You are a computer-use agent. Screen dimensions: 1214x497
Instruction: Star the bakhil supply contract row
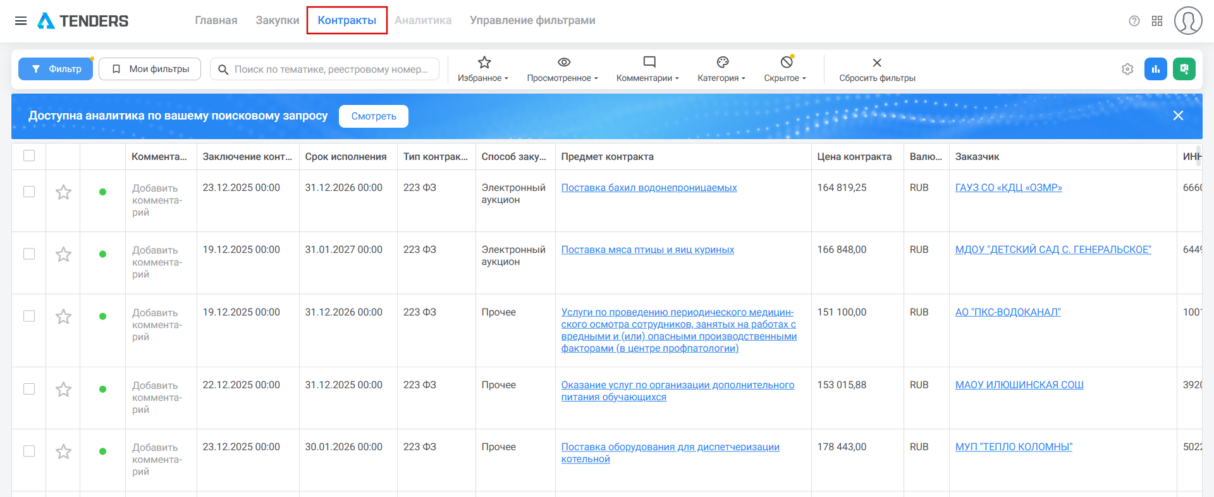click(x=63, y=192)
